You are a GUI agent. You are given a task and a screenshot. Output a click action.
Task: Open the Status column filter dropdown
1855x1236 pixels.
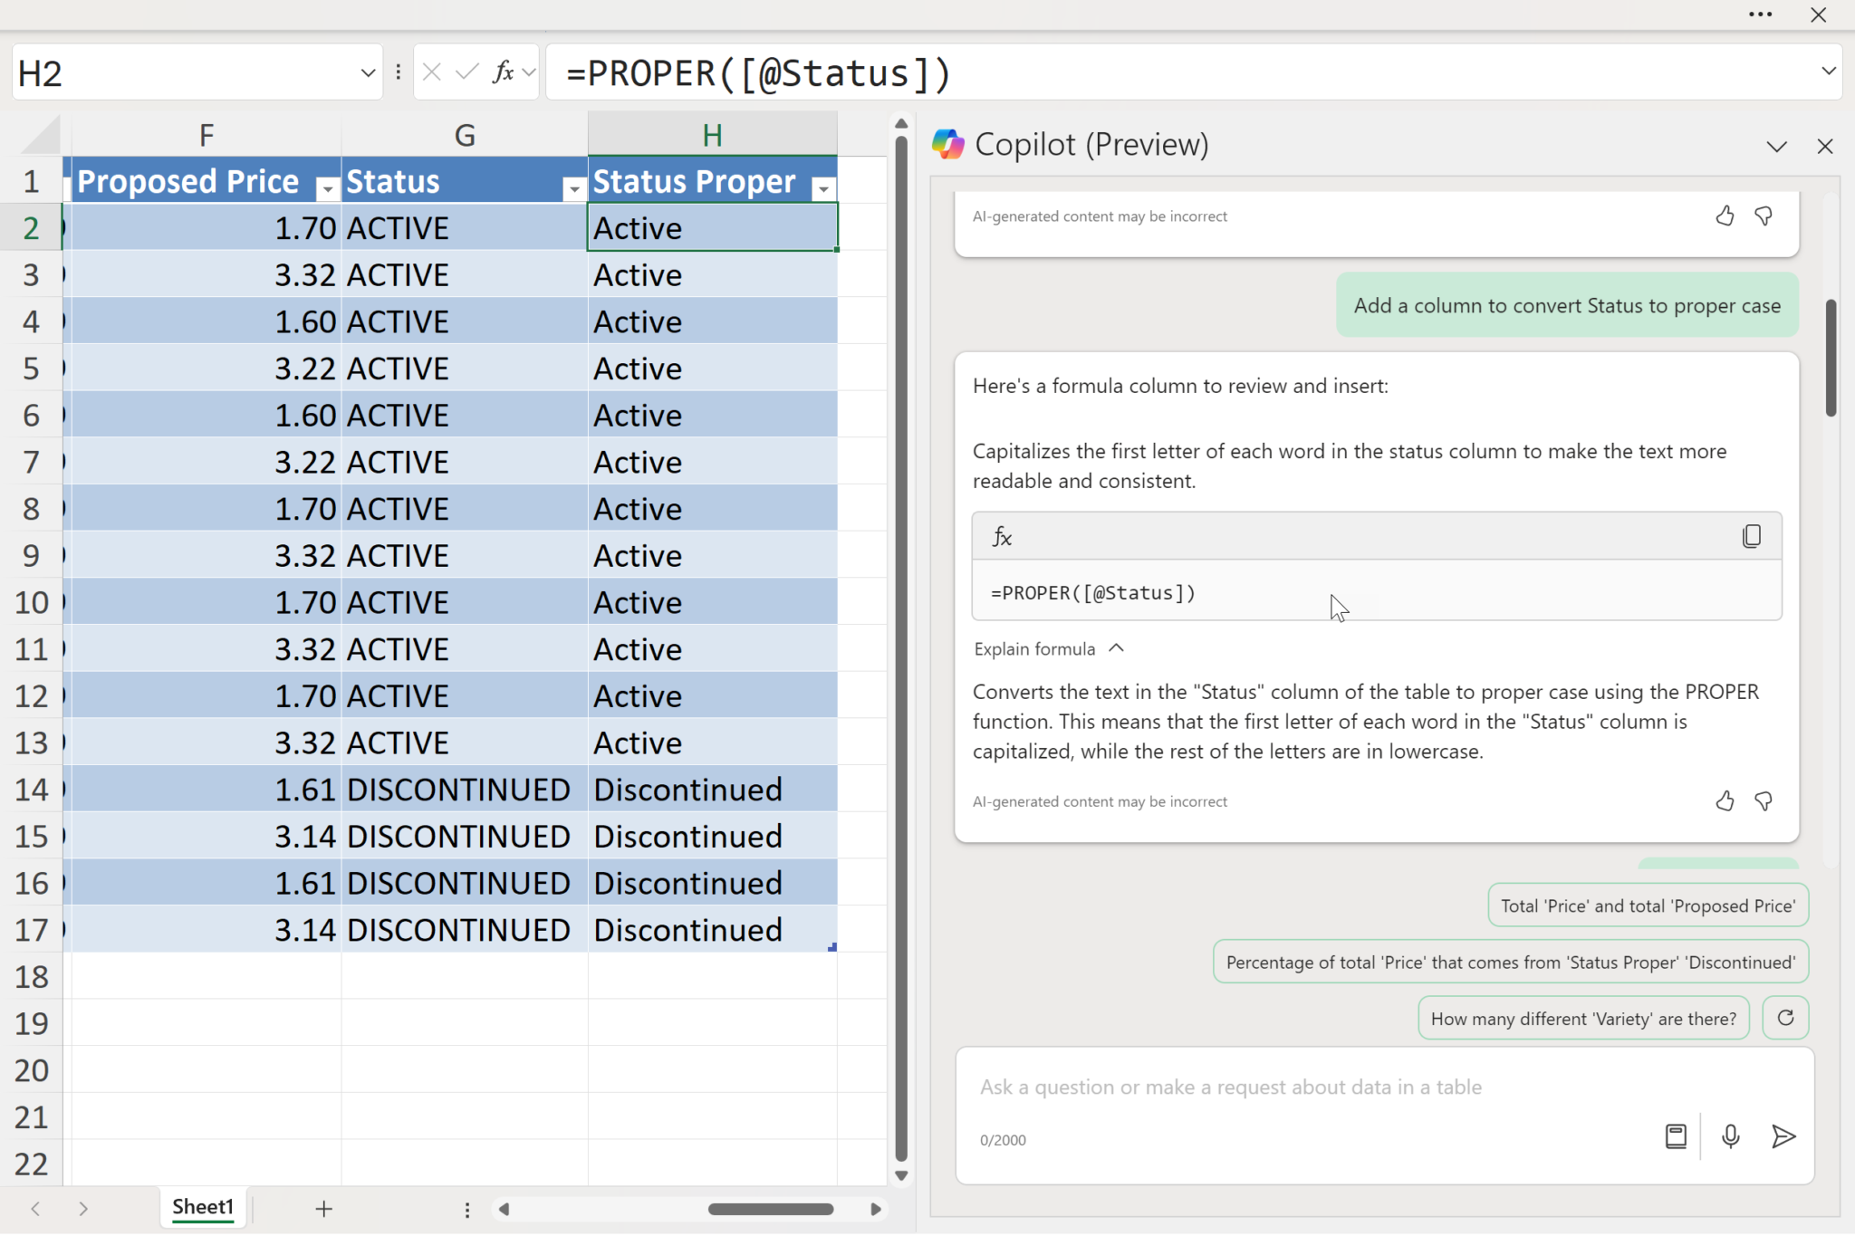tap(572, 188)
